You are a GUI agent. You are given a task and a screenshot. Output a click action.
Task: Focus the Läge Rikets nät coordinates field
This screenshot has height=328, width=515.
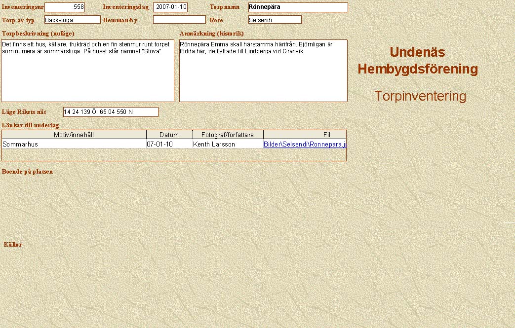click(x=111, y=112)
